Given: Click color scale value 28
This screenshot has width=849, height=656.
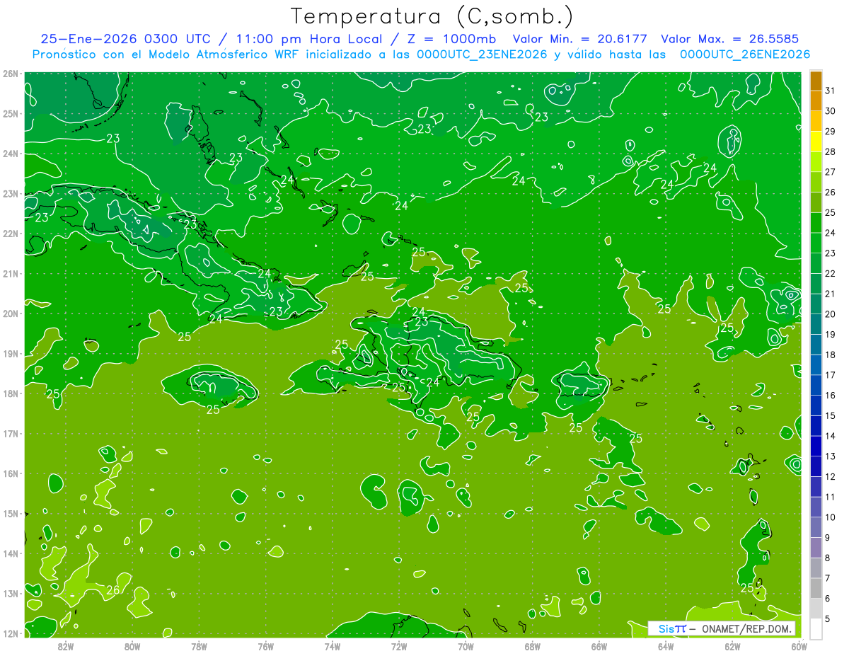Looking at the screenshot, I should click(x=830, y=151).
